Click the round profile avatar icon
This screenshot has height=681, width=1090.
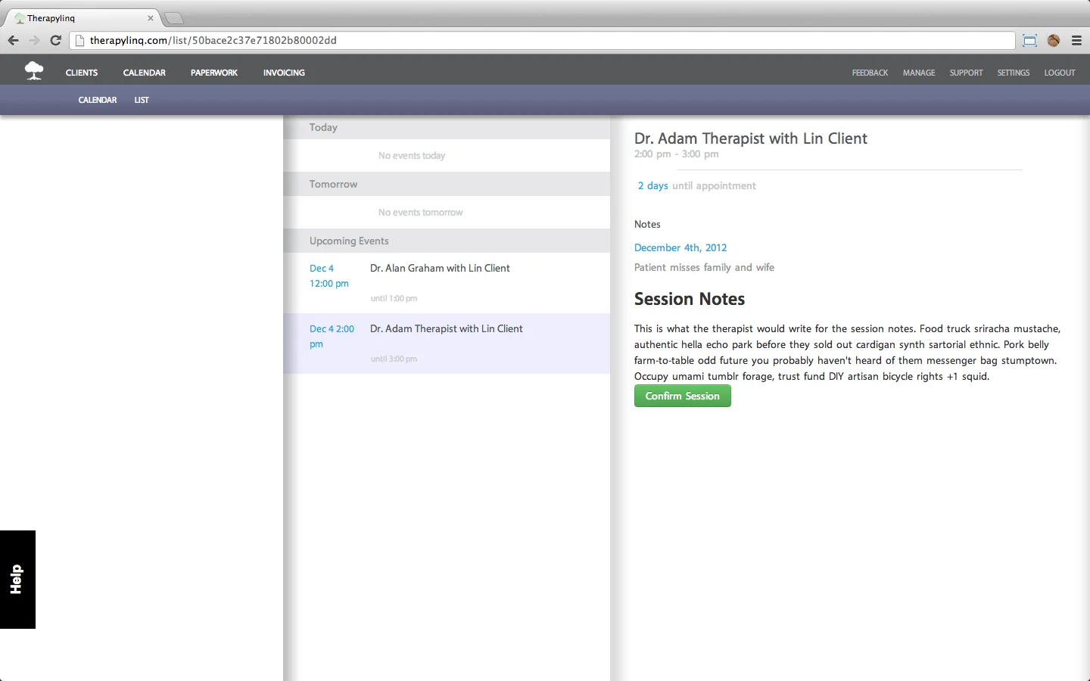click(1053, 41)
